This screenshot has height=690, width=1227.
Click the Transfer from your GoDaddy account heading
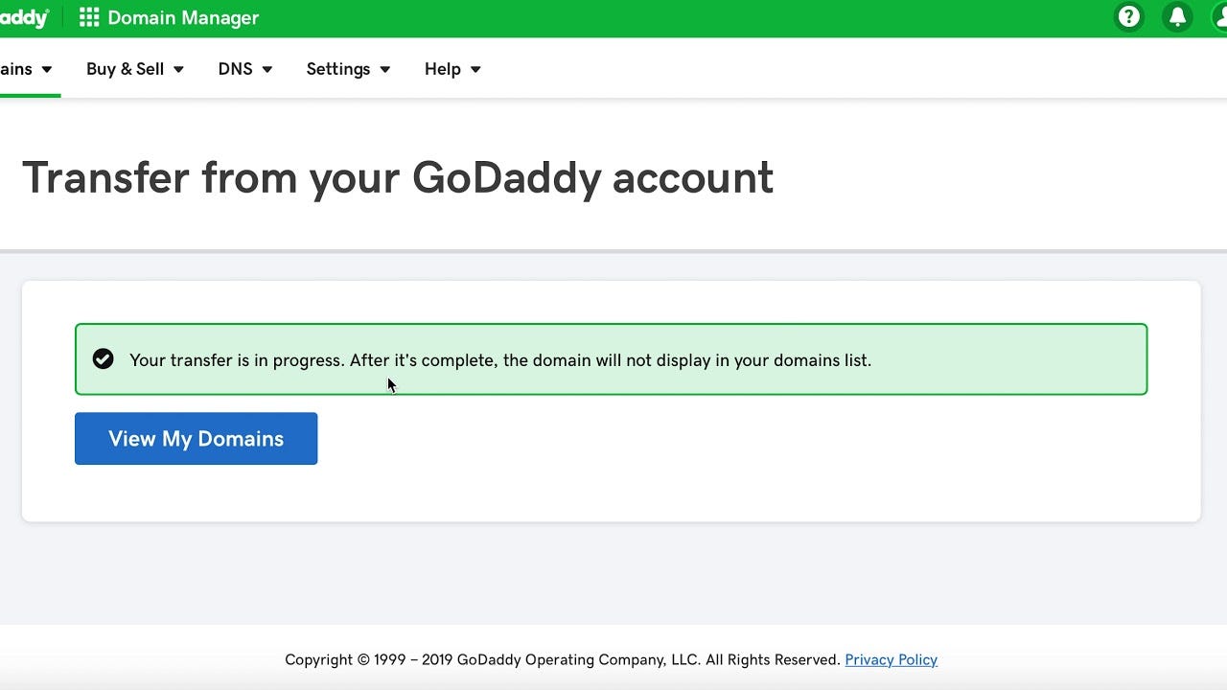click(398, 178)
